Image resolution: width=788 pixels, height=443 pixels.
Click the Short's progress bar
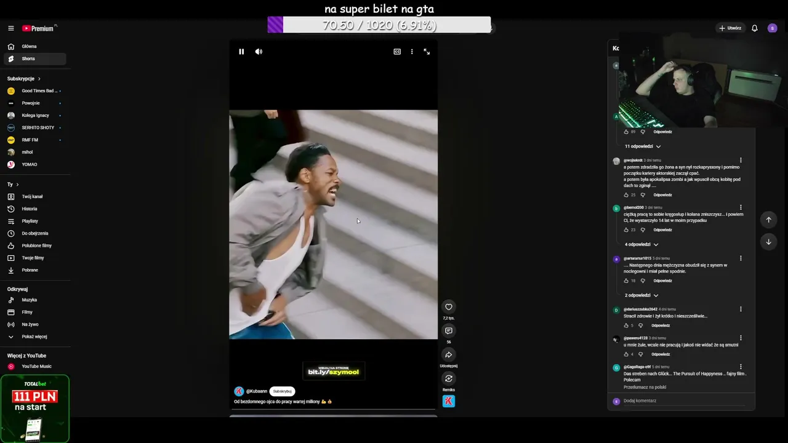pos(333,409)
